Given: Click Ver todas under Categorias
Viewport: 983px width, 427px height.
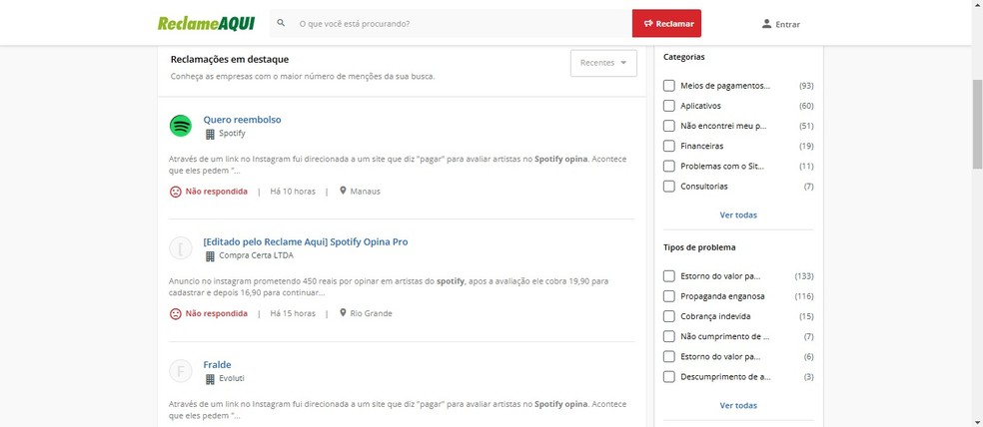Looking at the screenshot, I should point(738,214).
